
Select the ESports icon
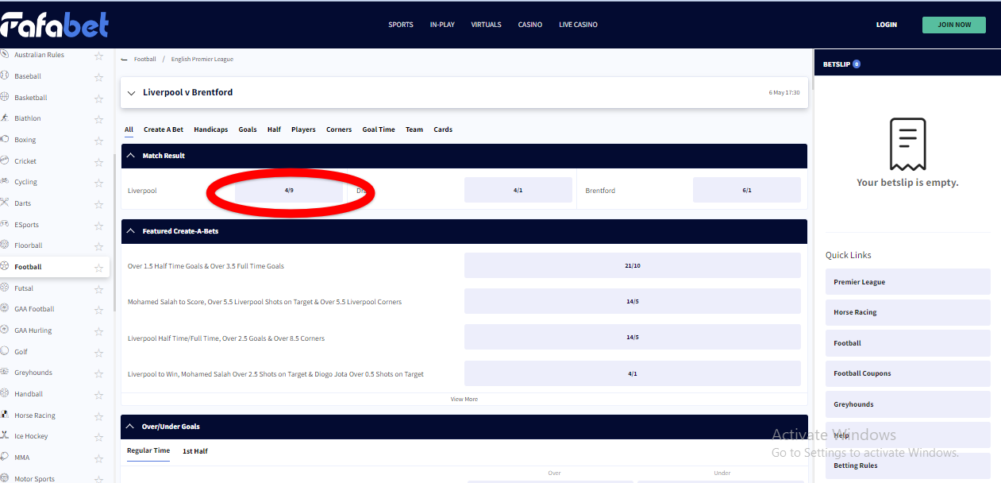pyautogui.click(x=5, y=224)
